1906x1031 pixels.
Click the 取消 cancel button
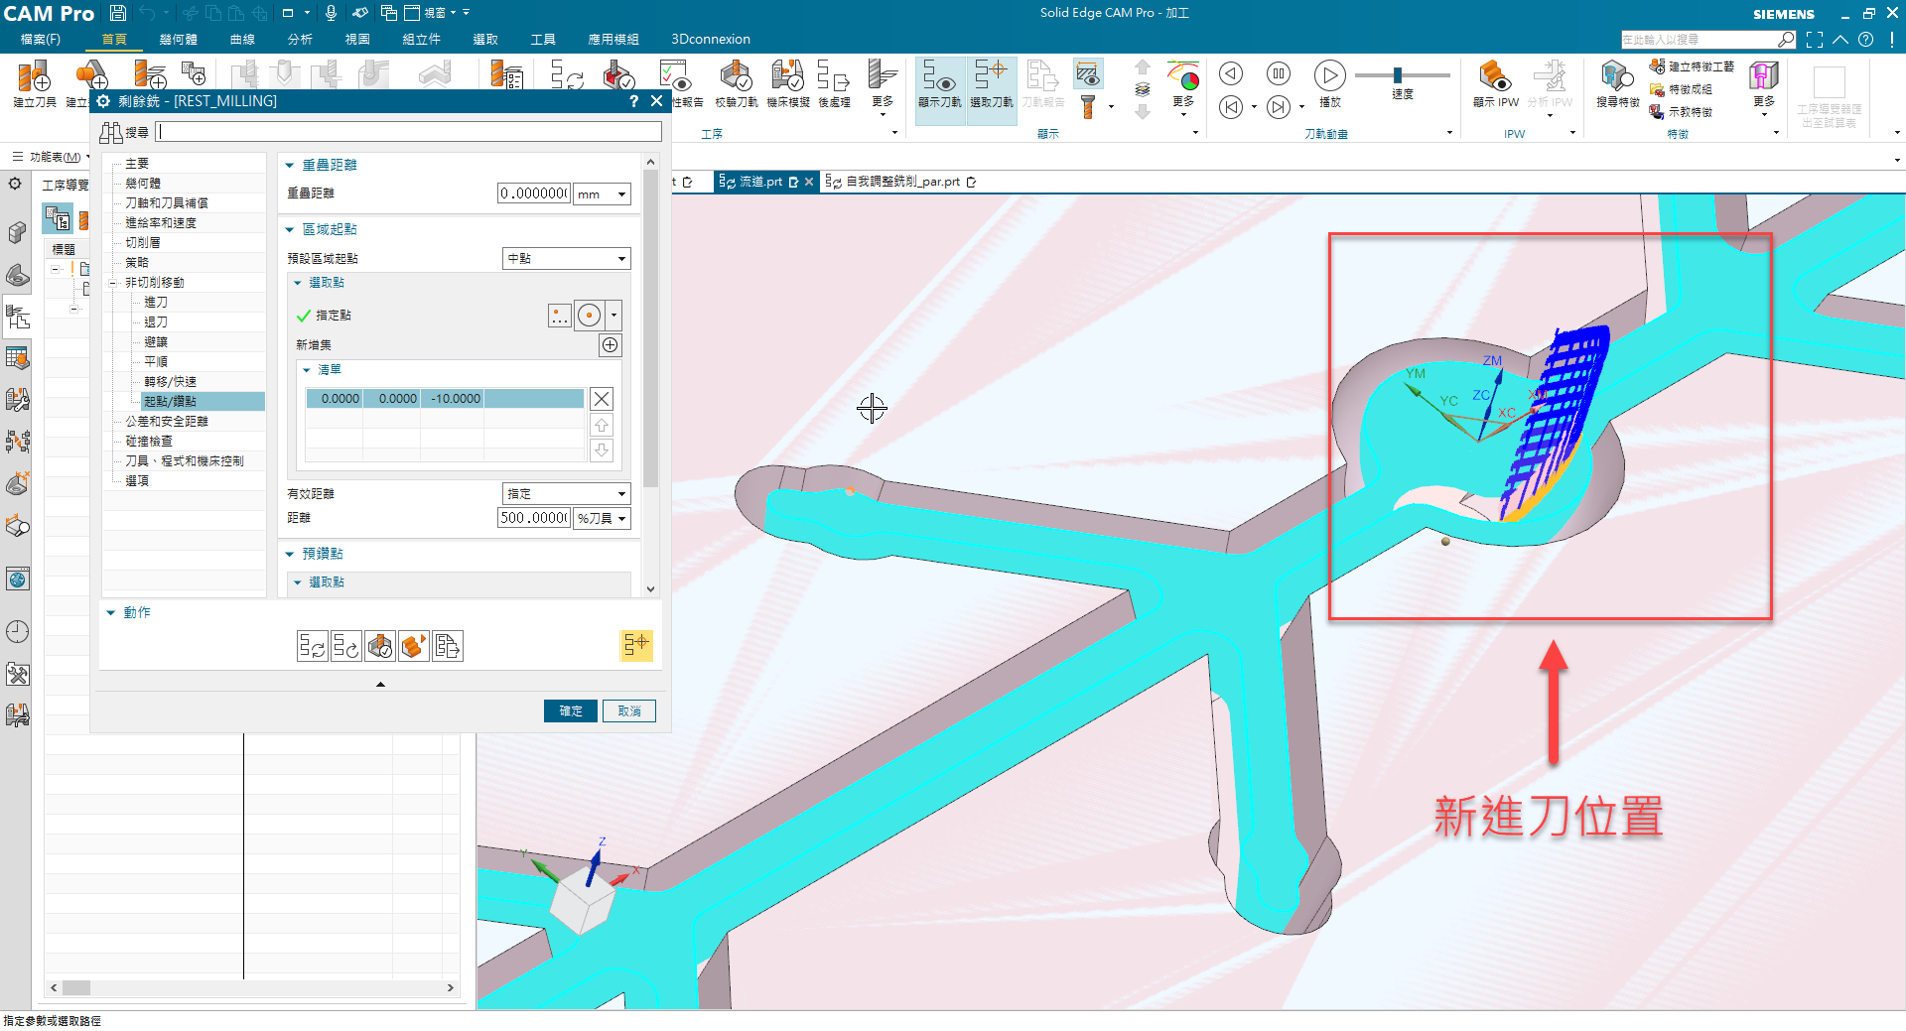(629, 711)
